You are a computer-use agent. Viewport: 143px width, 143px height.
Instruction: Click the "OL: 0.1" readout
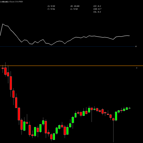[97, 12]
